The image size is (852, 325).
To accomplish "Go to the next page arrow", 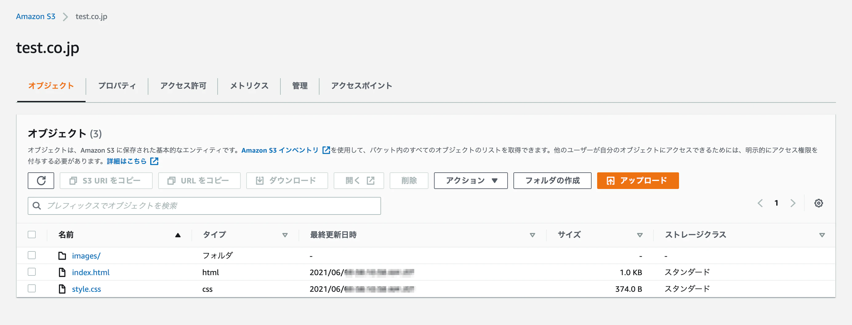I will coord(793,203).
